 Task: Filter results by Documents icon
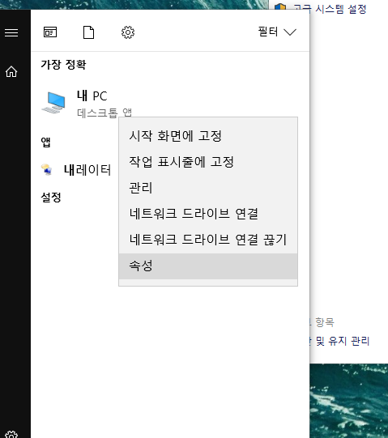pyautogui.click(x=88, y=32)
